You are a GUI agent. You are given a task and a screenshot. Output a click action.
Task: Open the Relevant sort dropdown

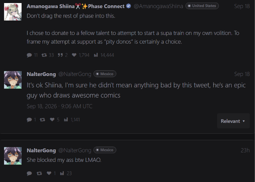pos(233,121)
